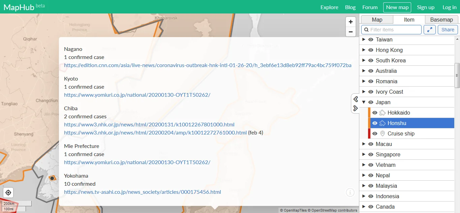Click the search magnifier in filter box
This screenshot has height=213, width=460.
(x=366, y=30)
